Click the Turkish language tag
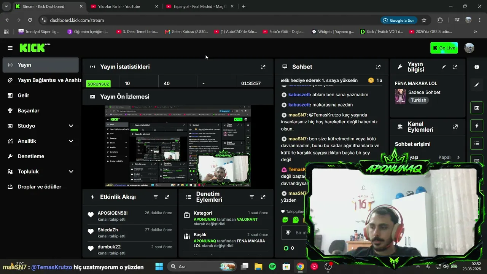This screenshot has width=487, height=274. pyautogui.click(x=418, y=100)
